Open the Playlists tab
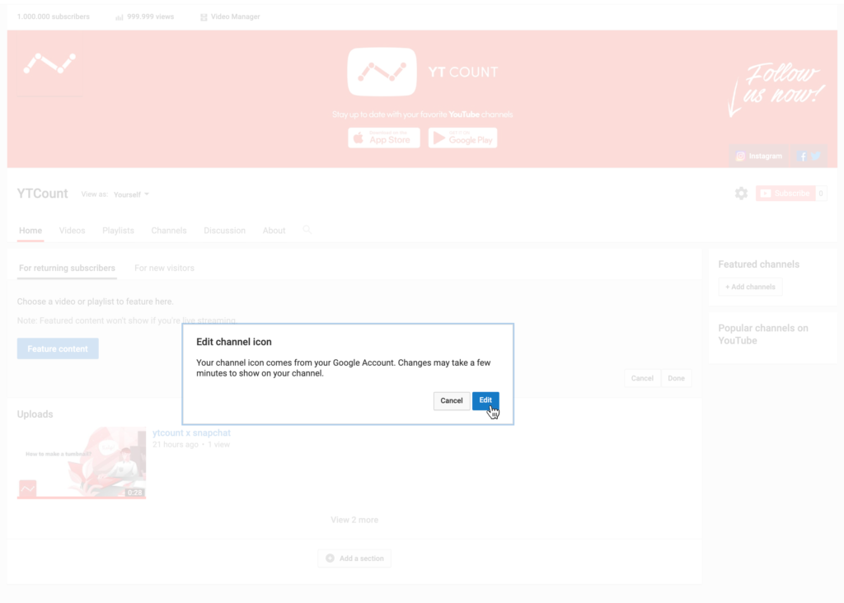Screen dimensions: 844x603 pos(119,231)
